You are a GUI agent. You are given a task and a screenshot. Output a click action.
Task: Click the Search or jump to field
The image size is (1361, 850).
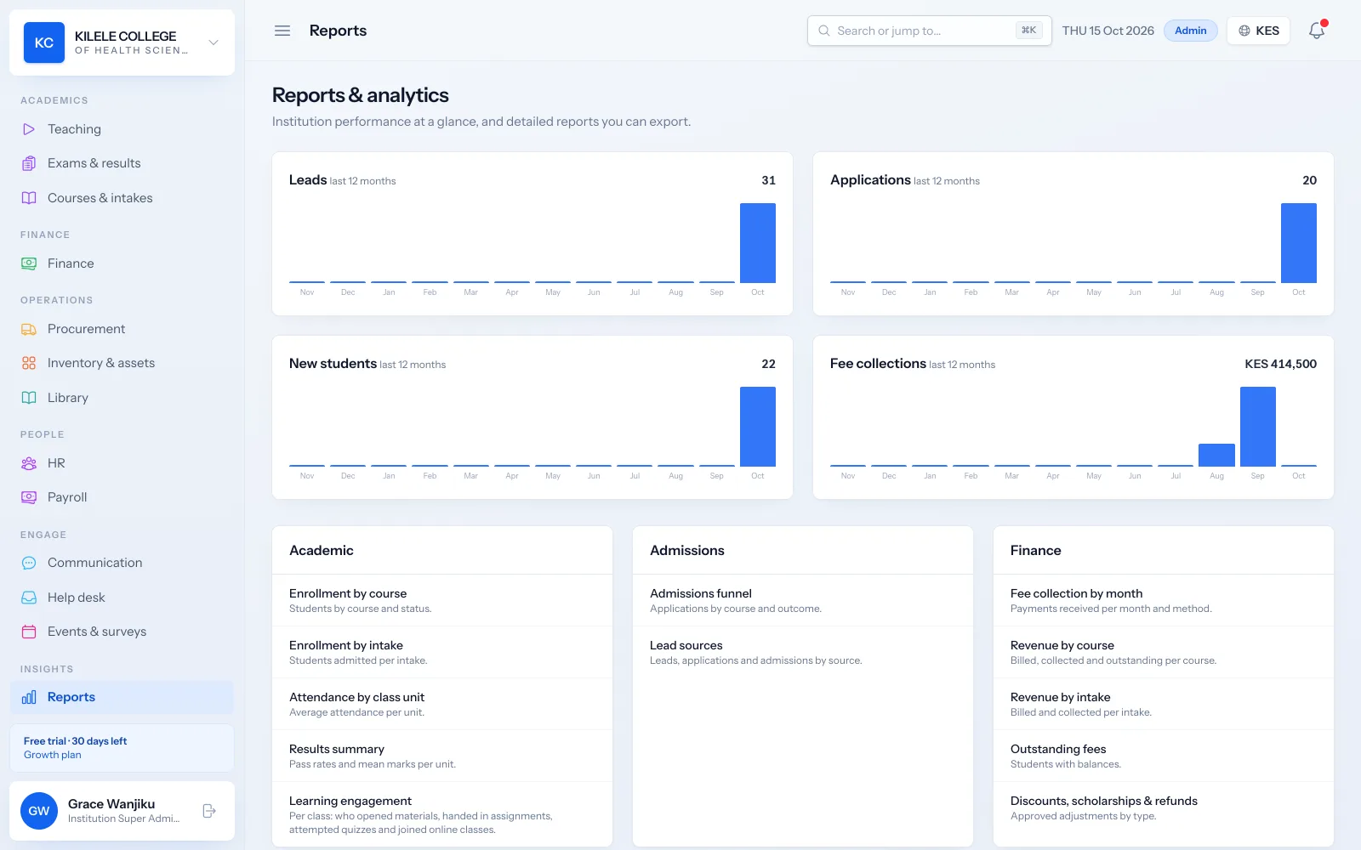click(930, 31)
